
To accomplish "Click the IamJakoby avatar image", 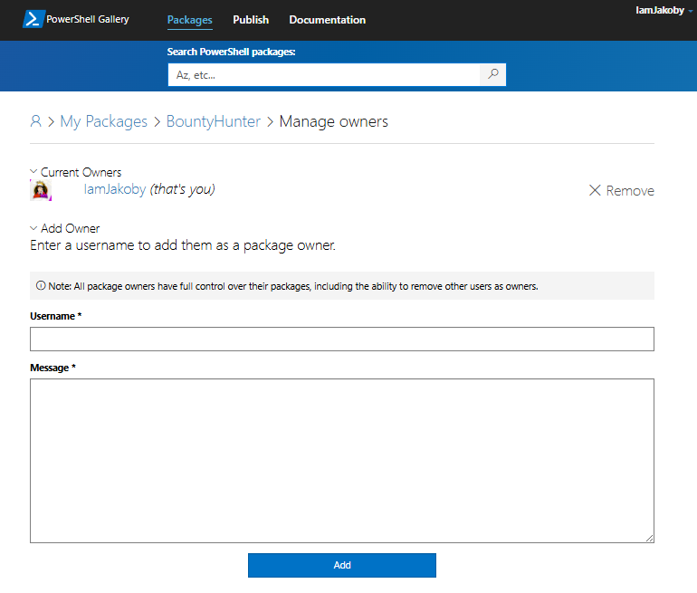I will [x=41, y=190].
